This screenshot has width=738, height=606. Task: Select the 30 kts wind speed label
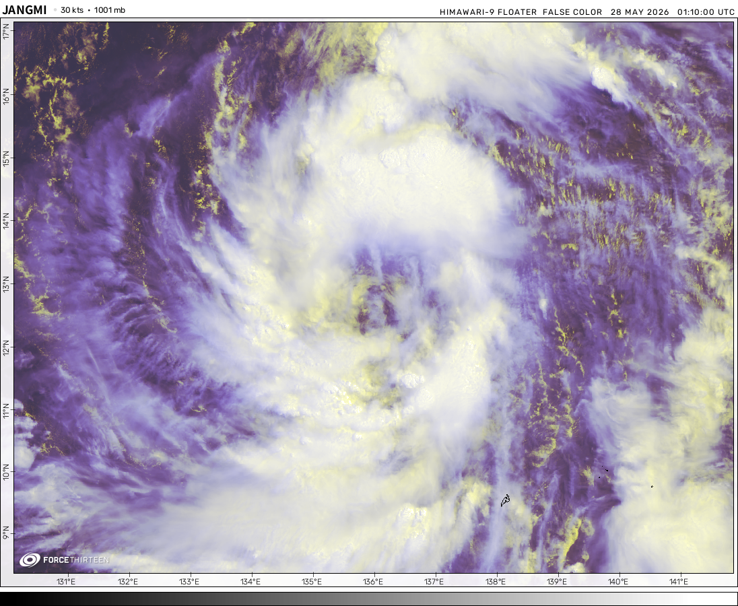[72, 10]
